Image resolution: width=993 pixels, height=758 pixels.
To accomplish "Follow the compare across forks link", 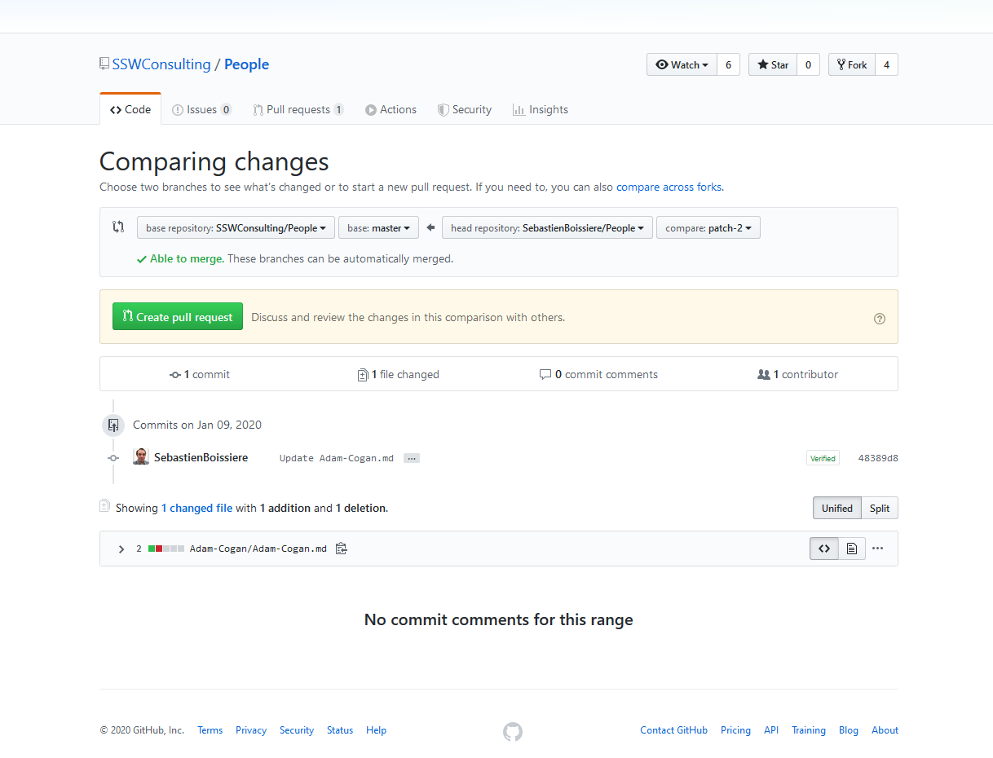I will [x=669, y=187].
